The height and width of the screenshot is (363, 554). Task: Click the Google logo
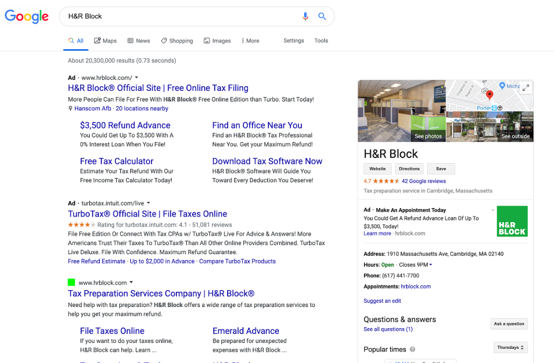[x=26, y=16]
